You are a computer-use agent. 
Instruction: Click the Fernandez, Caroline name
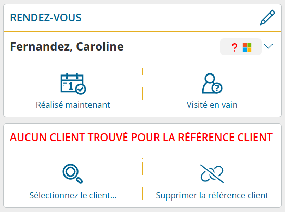(67, 46)
